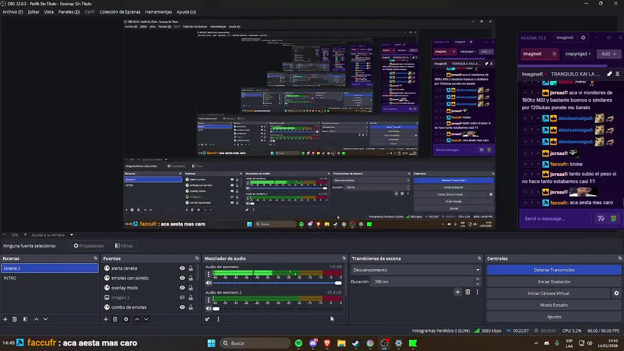The image size is (624, 351).
Task: Open the Archivo menu
Action: (13, 12)
